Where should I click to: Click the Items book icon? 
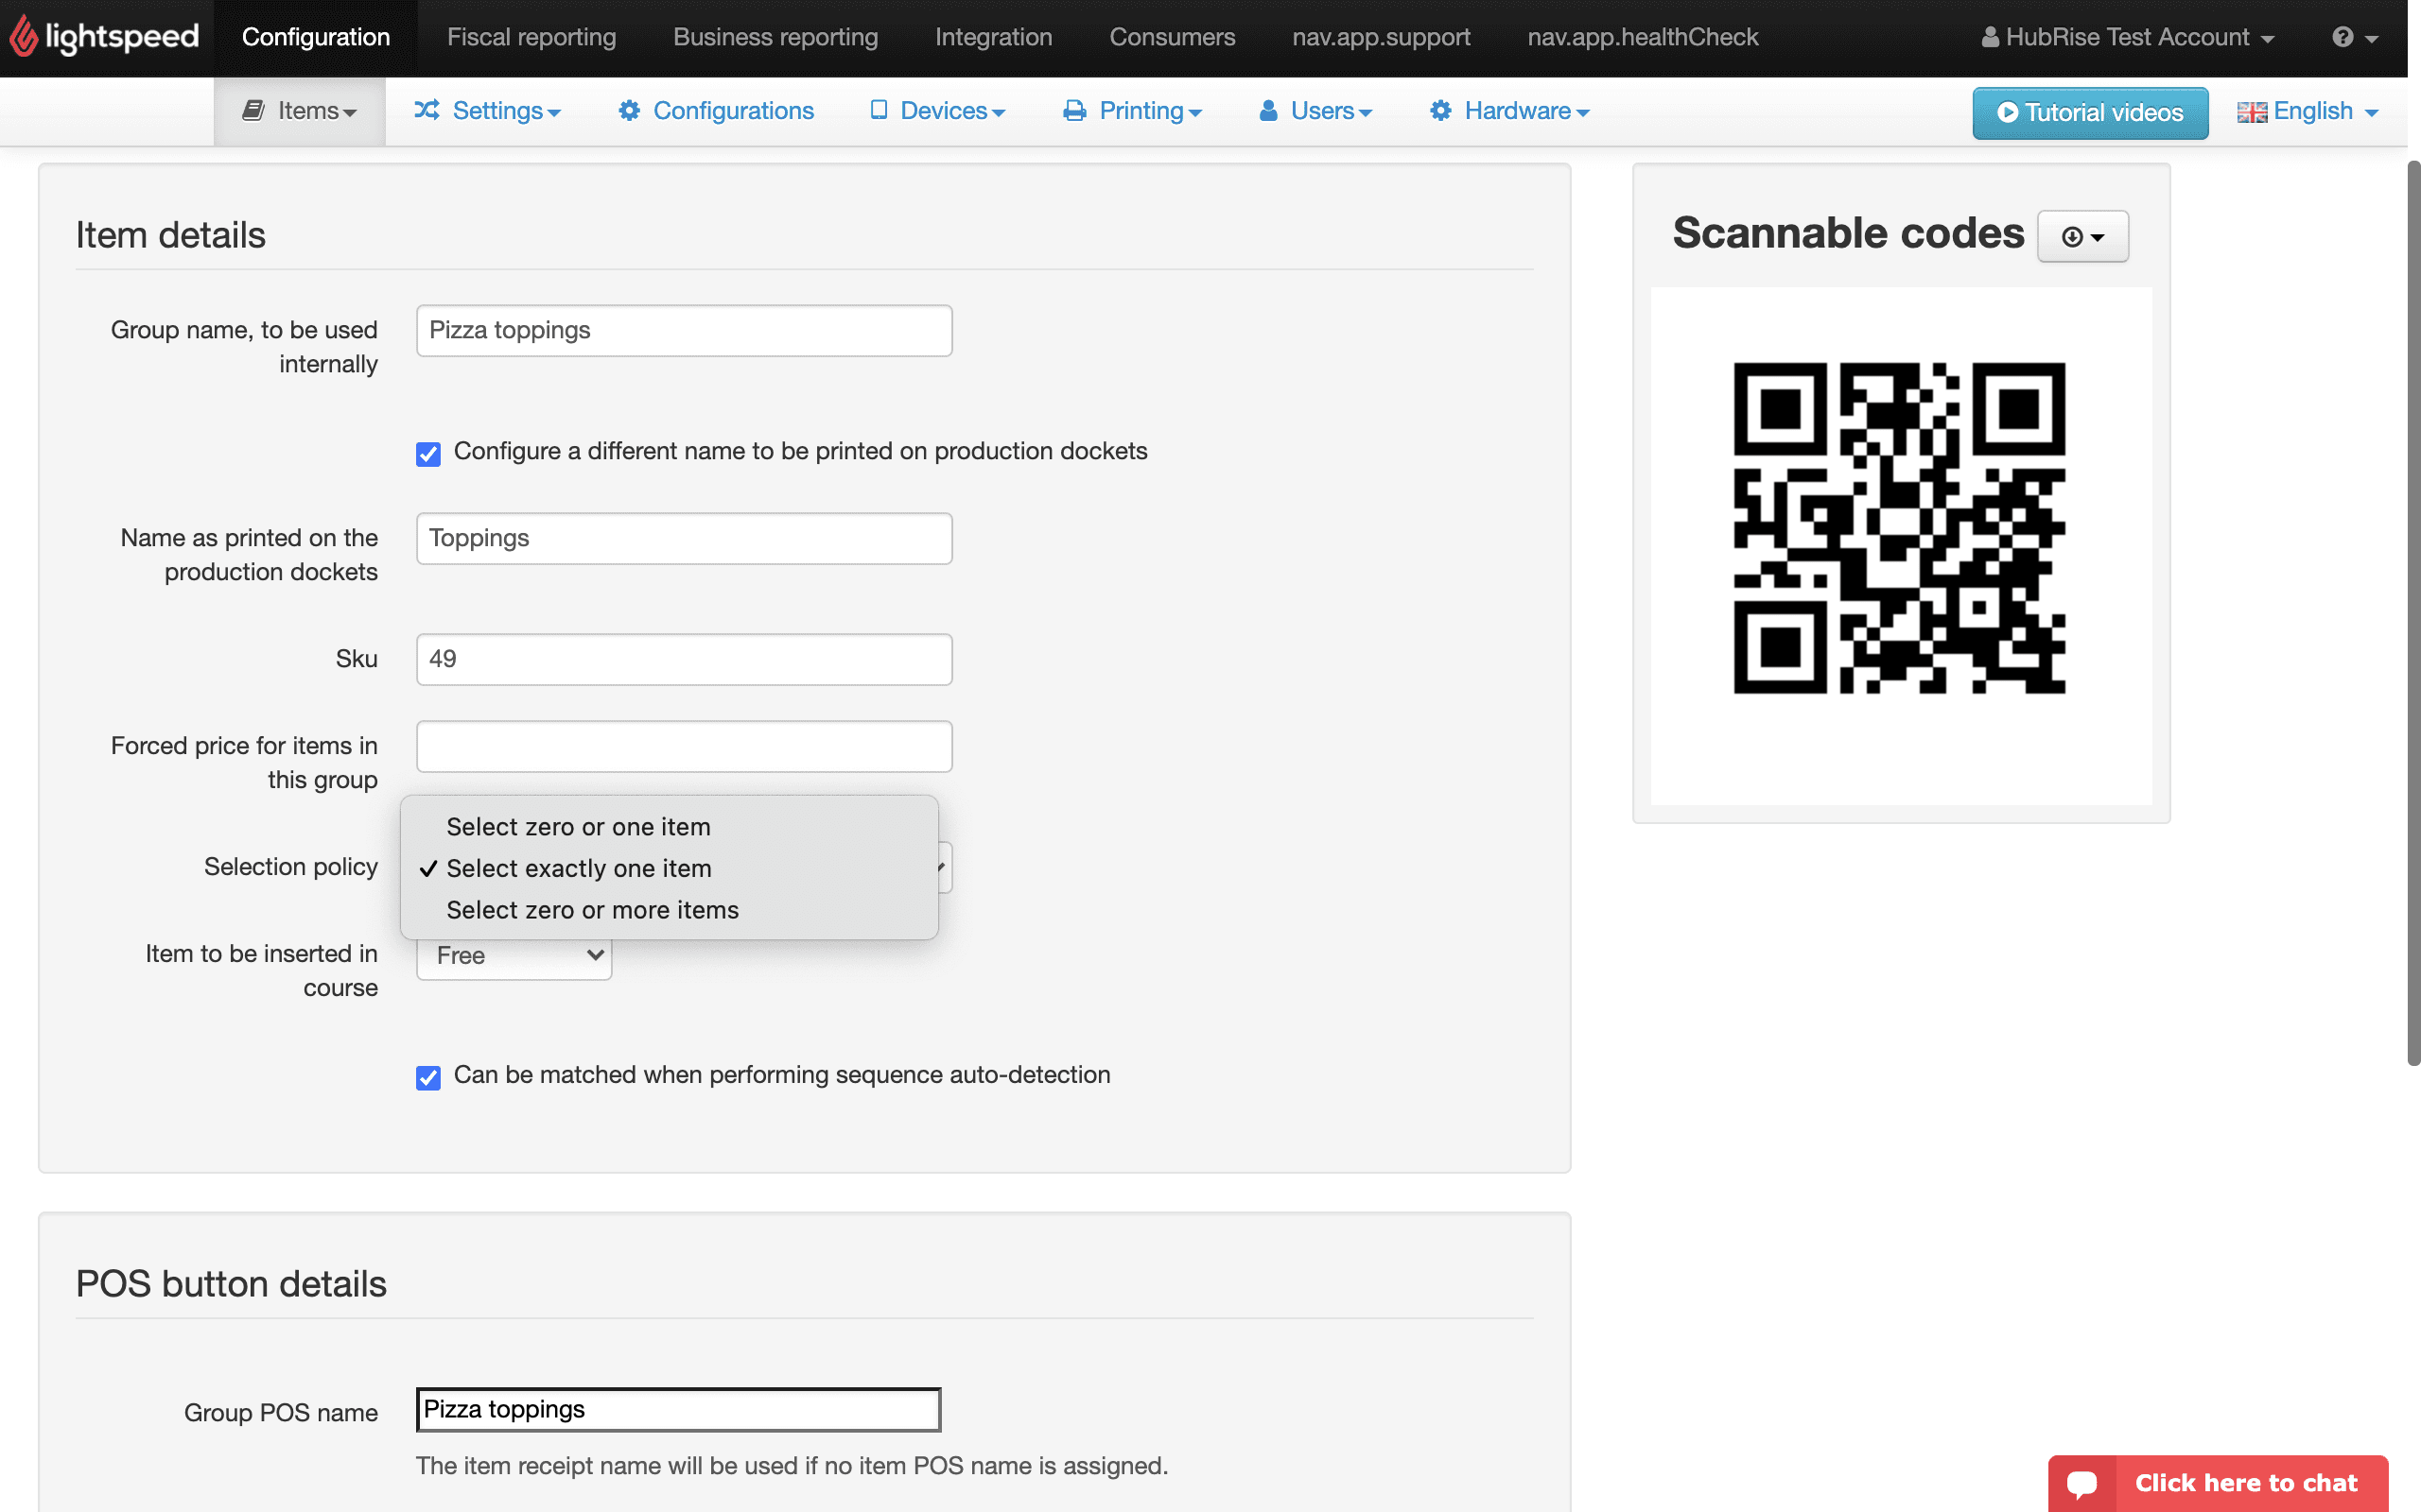point(253,110)
